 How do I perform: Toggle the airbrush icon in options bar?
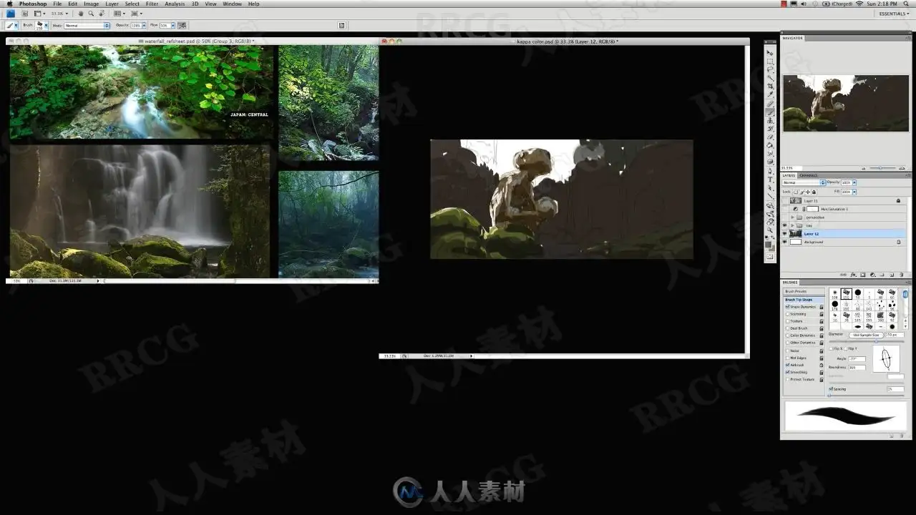point(182,25)
